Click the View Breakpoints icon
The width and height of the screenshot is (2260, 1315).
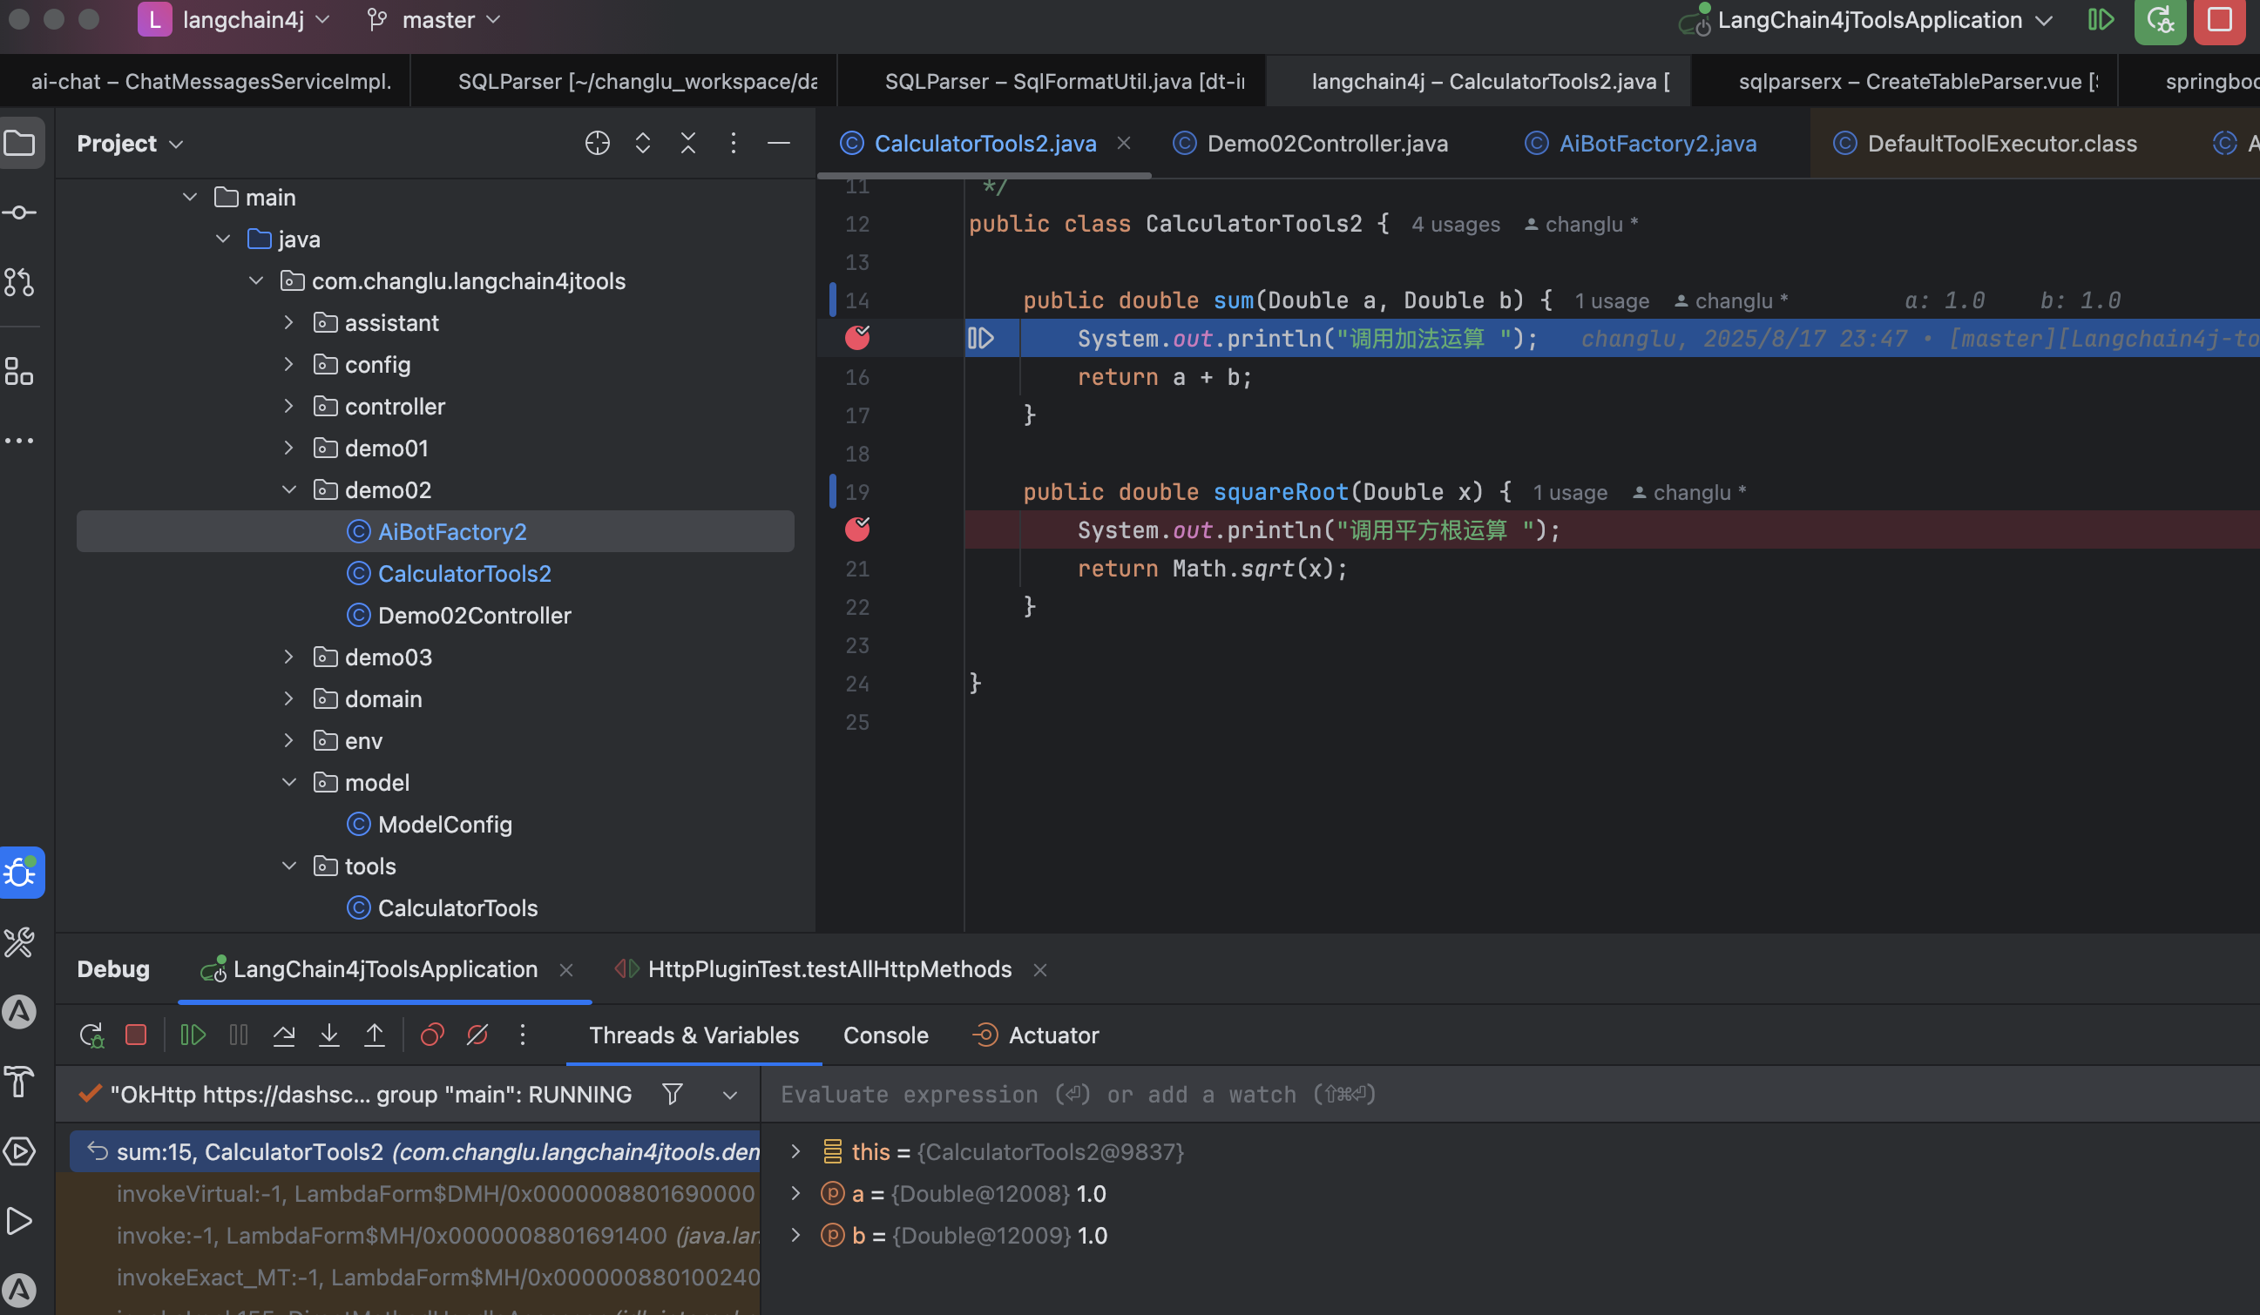coord(432,1035)
